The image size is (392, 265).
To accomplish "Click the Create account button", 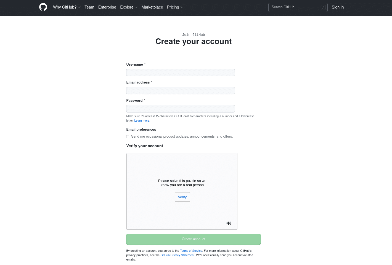I will 194,239.
